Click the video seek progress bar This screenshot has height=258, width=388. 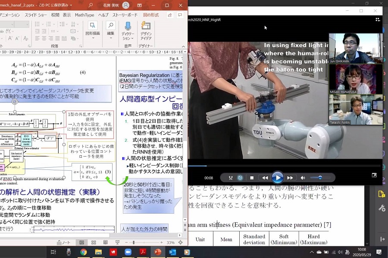pos(285,166)
